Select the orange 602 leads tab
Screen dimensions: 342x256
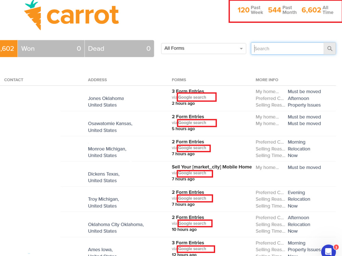click(9, 48)
